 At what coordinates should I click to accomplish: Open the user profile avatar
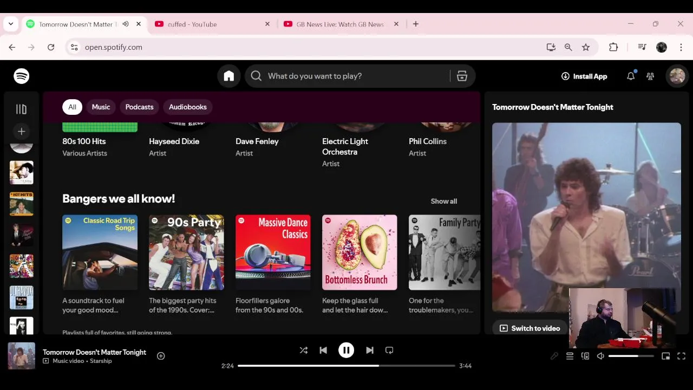[677, 76]
